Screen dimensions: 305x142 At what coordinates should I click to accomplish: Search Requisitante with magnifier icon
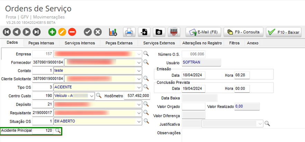[x=146, y=113]
